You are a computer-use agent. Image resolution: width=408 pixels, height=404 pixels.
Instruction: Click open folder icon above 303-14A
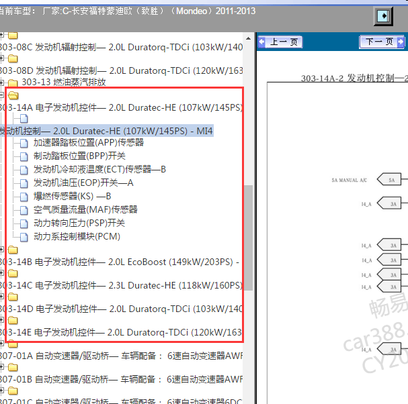pyautogui.click(x=13, y=95)
